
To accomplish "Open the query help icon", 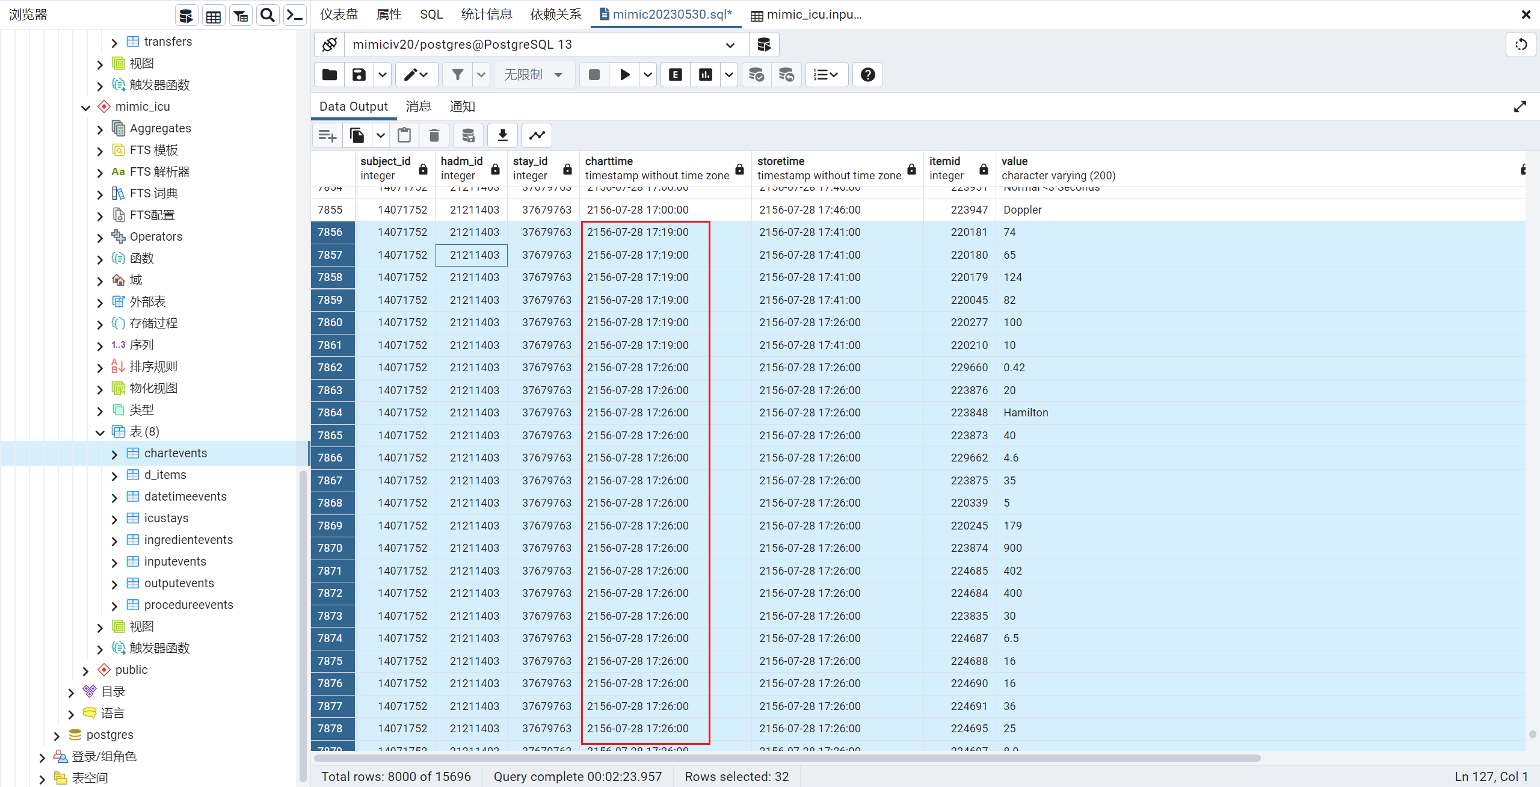I will tap(867, 75).
